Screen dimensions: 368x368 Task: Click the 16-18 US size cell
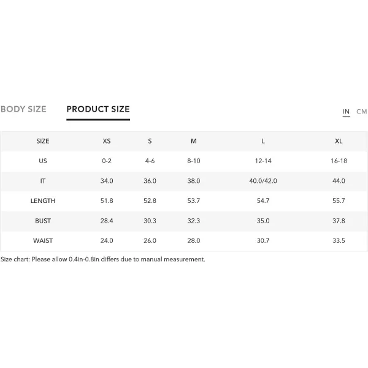339,161
